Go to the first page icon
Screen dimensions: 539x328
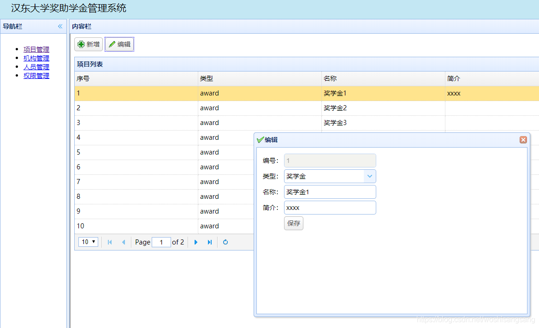click(x=110, y=242)
